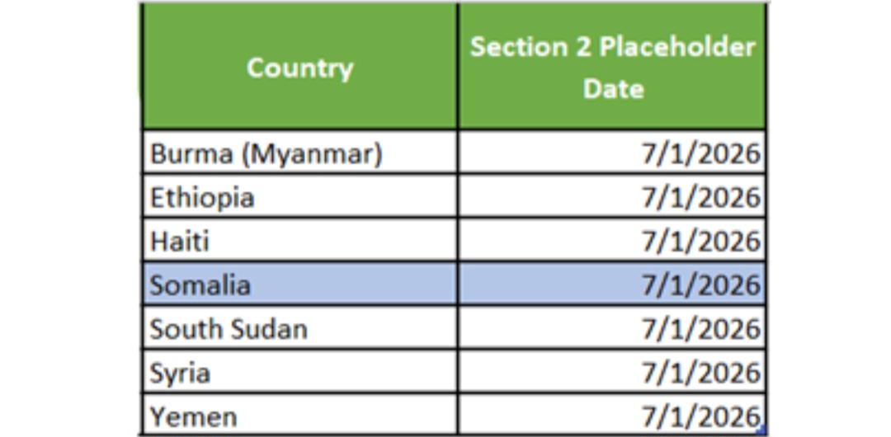Select the Section 2 Placeholder Date header

612,67
